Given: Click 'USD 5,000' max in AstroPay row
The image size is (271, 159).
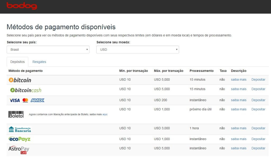Looking at the screenshot, I should [162, 148].
